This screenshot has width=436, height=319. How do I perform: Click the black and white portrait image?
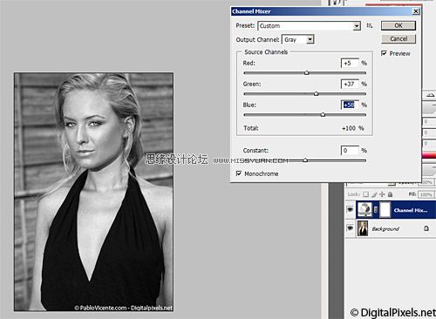[x=93, y=192]
